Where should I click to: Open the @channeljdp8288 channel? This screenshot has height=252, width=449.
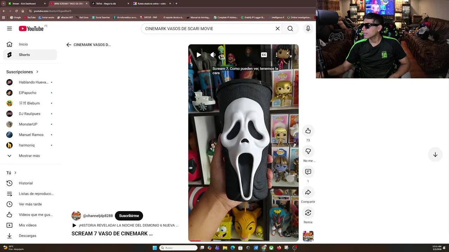coord(98,216)
